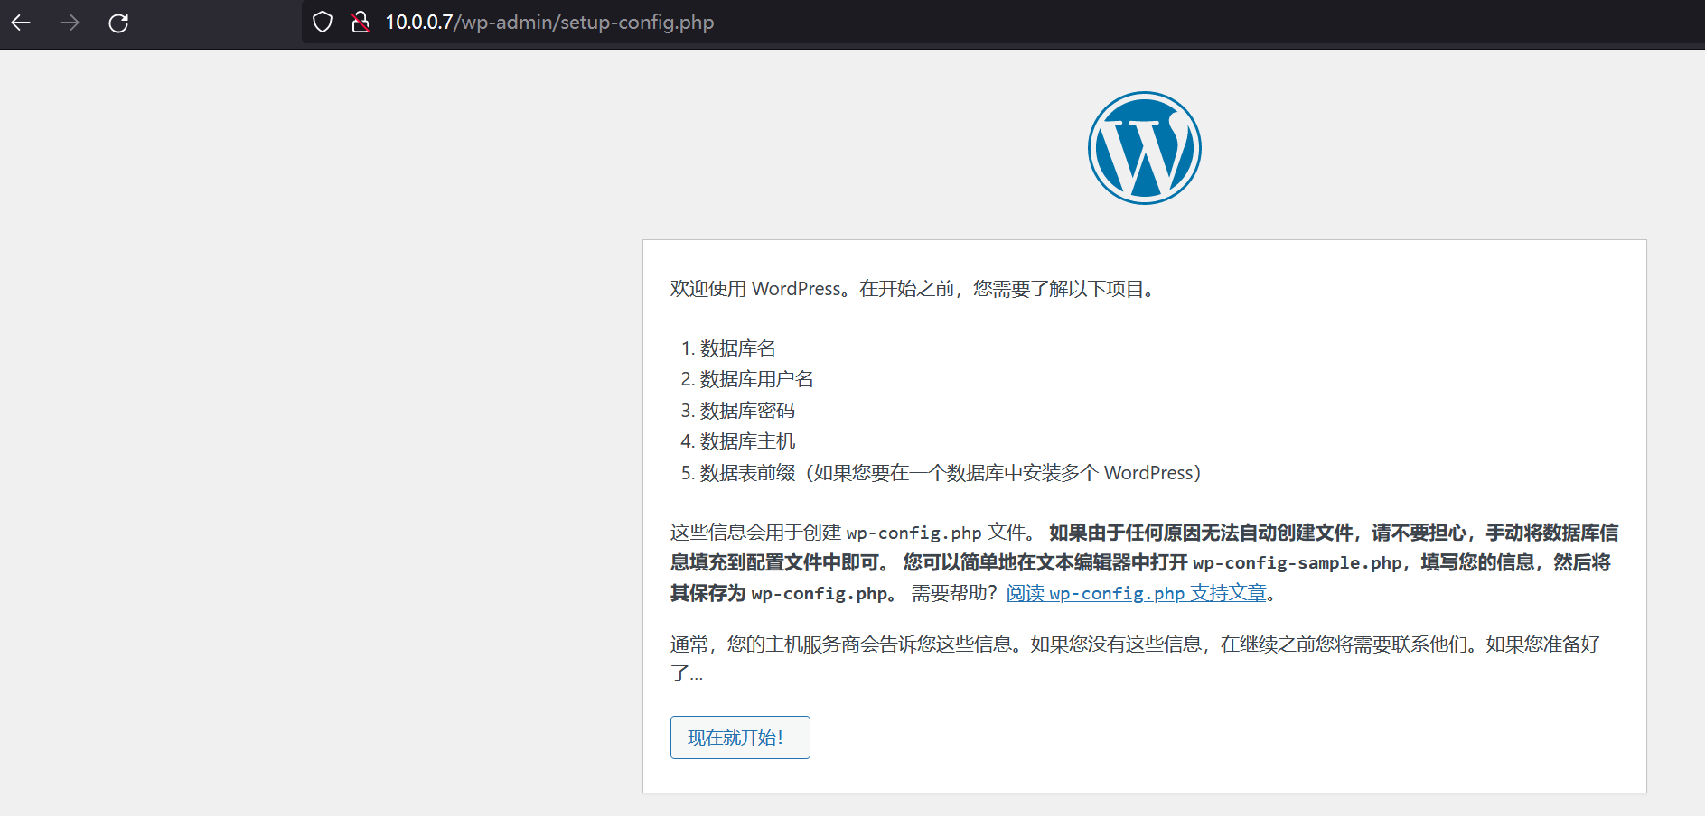The height and width of the screenshot is (816, 1705).
Task: Click the bold wp-config-sample.php filename text
Action: tap(1297, 563)
